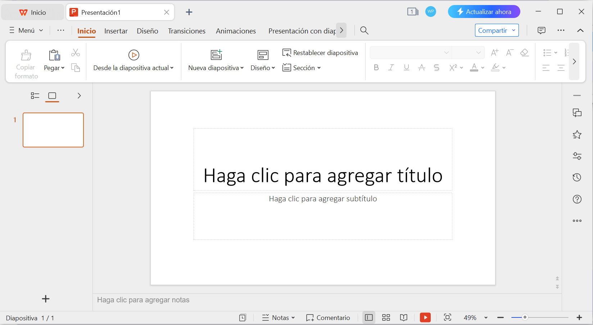The image size is (593, 325).
Task: Open the font color dropdown arrow
Action: click(483, 68)
